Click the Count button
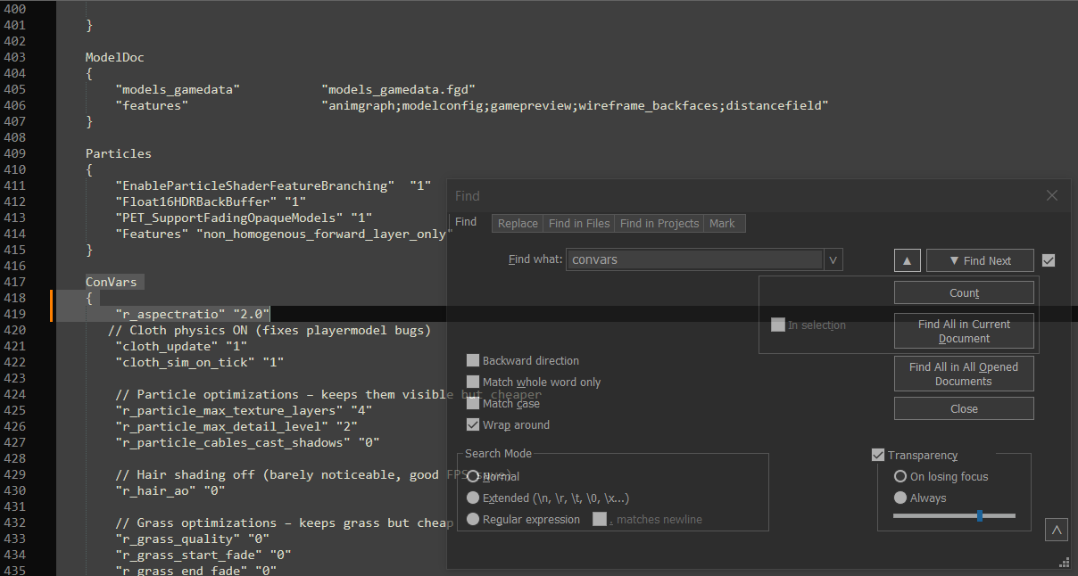 pos(964,293)
